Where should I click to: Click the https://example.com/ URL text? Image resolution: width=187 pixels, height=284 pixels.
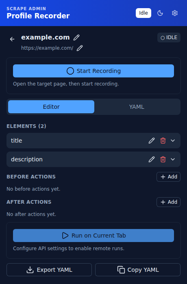point(47,48)
